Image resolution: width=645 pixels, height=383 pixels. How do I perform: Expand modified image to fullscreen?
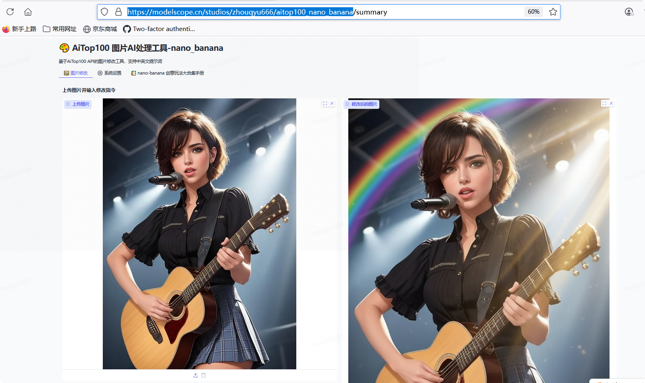coord(604,104)
